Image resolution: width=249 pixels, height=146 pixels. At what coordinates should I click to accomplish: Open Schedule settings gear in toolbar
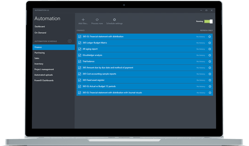pos(114,20)
